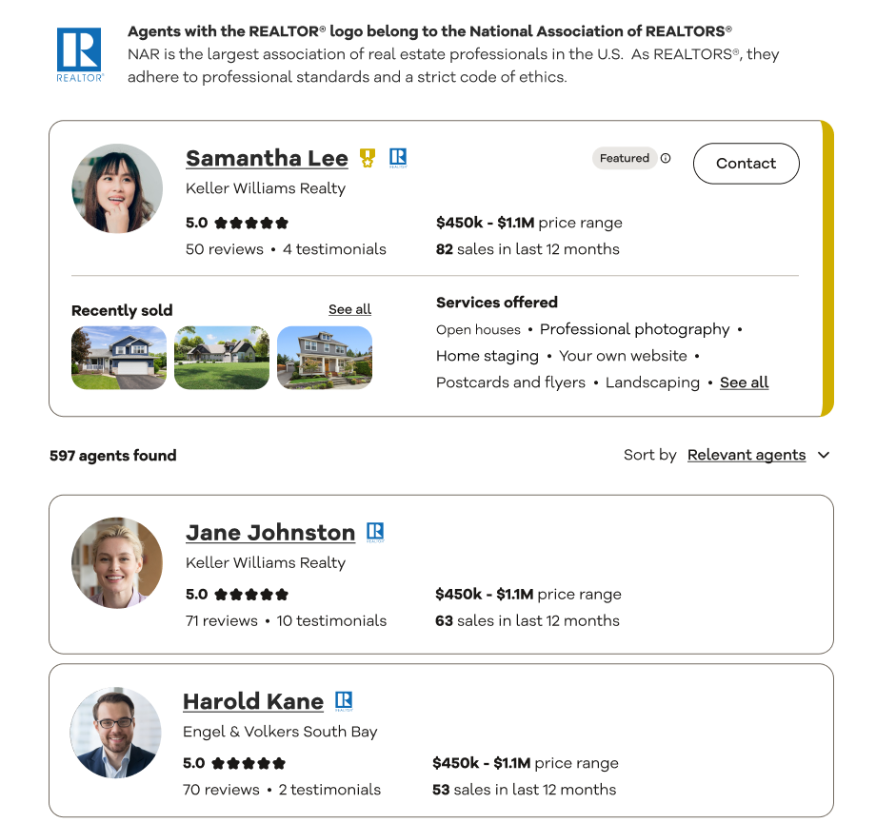Click Samantha Lee's five-star rating
The height and width of the screenshot is (823, 876).
(x=251, y=223)
